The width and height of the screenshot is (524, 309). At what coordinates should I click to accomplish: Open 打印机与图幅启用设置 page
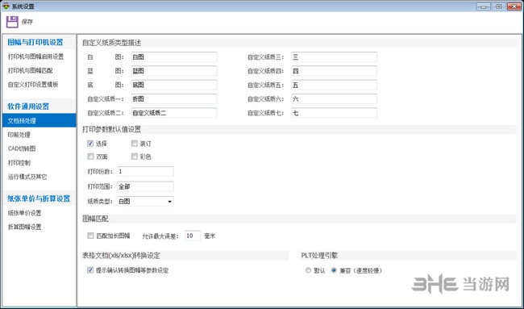click(35, 56)
